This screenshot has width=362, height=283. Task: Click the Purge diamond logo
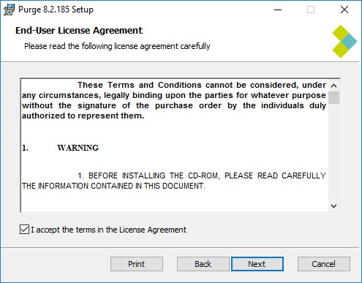[344, 41]
